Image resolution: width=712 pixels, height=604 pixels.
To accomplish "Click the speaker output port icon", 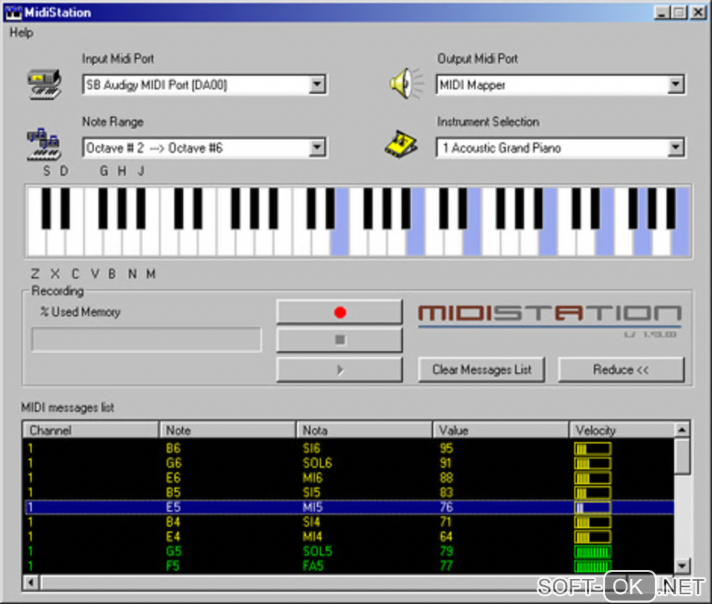I will click(x=406, y=84).
